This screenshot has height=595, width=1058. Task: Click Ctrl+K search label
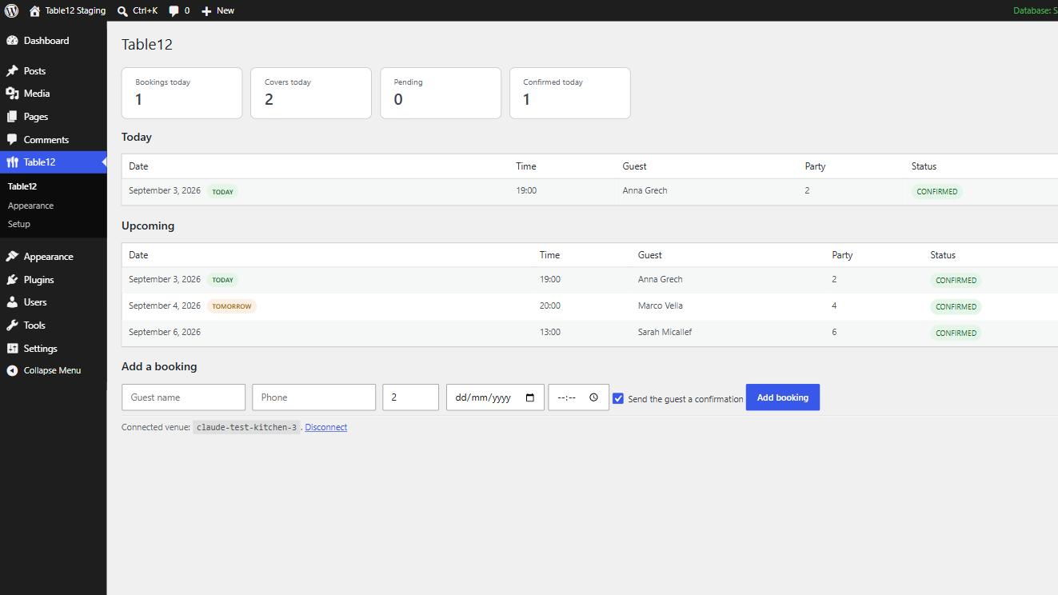(x=145, y=10)
